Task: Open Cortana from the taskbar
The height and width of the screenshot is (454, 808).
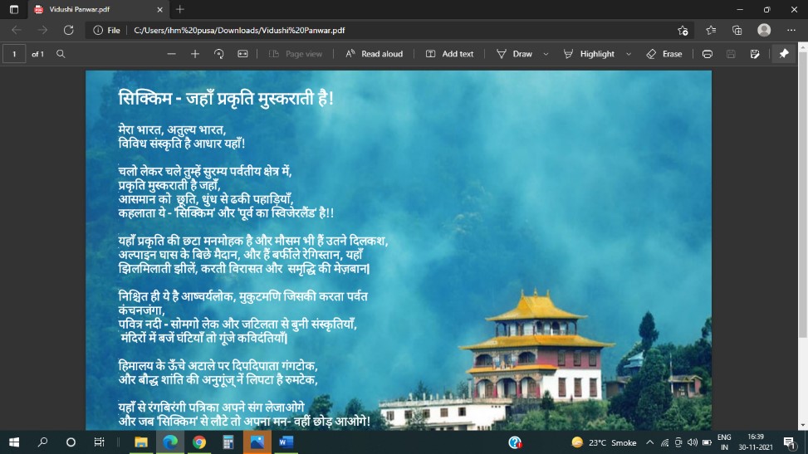Action: 71,442
